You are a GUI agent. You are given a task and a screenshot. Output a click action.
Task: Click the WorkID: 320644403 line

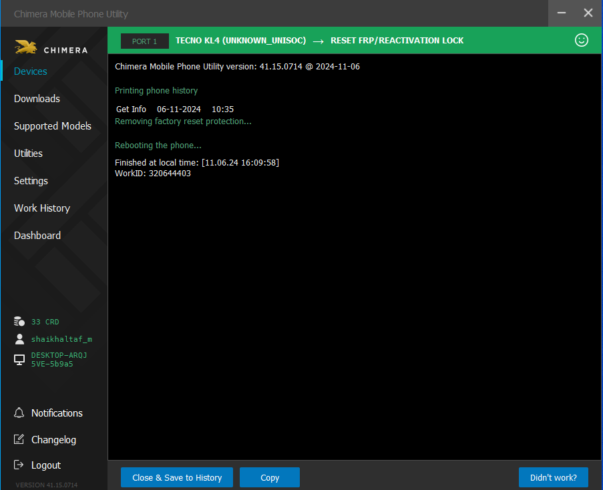coord(153,174)
